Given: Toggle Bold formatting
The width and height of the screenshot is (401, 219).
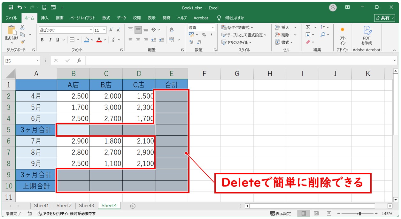Looking at the screenshot, I should [x=42, y=40].
